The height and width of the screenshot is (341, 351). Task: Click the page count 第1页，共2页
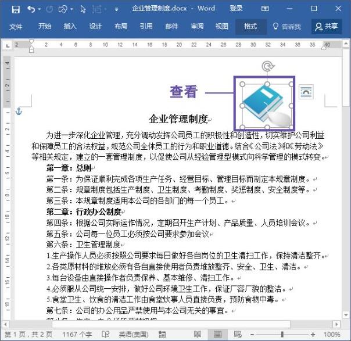(28, 335)
